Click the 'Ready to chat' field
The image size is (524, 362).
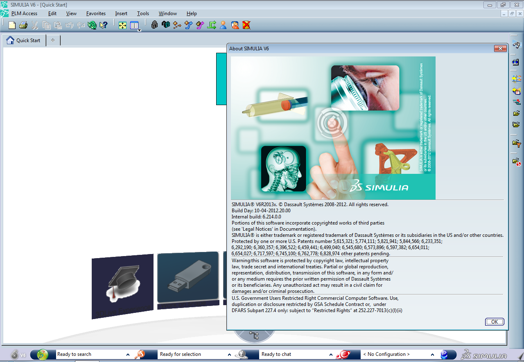tap(294, 354)
